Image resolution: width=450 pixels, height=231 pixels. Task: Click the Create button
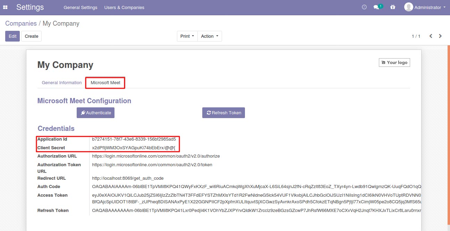[x=32, y=36]
